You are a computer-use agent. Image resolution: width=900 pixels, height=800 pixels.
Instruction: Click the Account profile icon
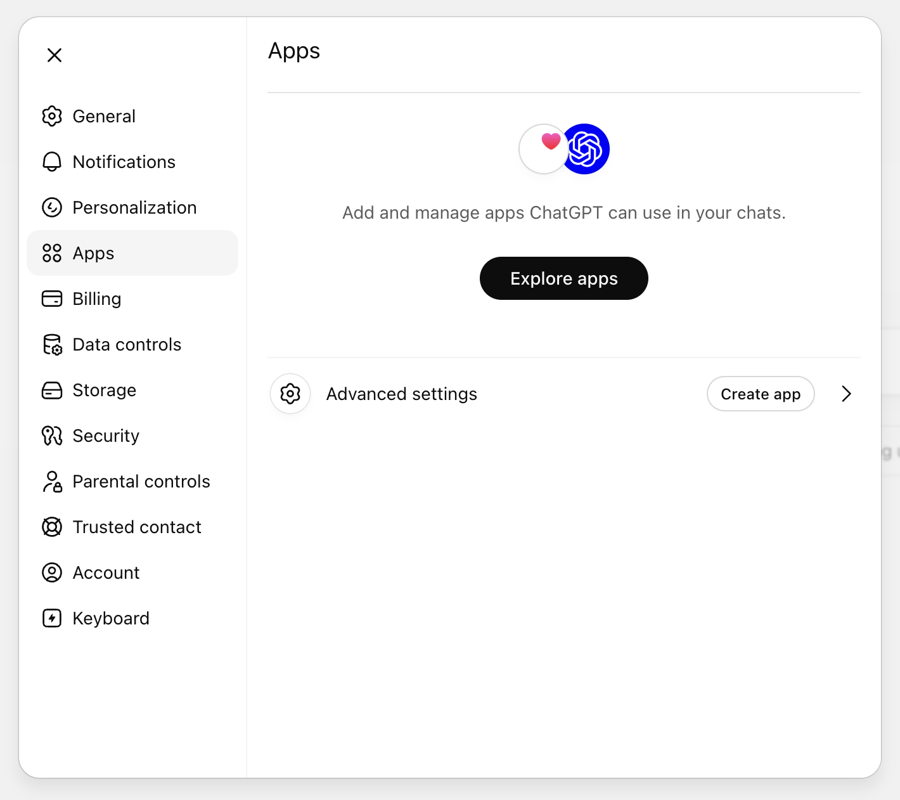[52, 572]
